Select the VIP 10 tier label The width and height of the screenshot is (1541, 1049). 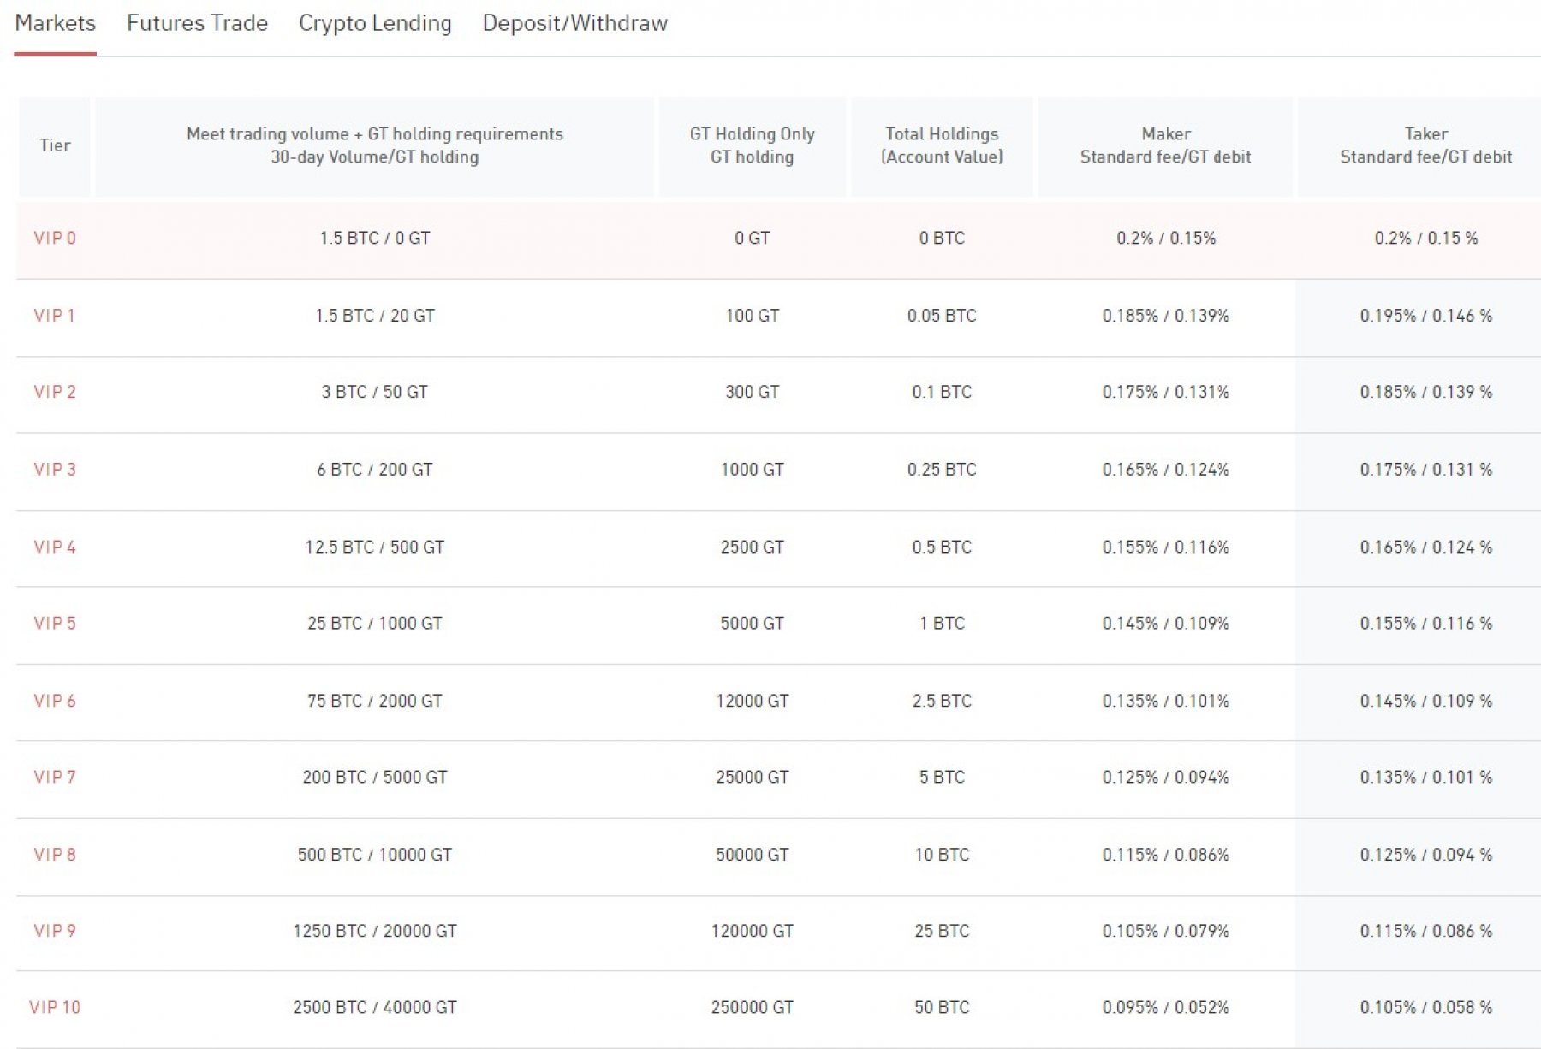(55, 1007)
